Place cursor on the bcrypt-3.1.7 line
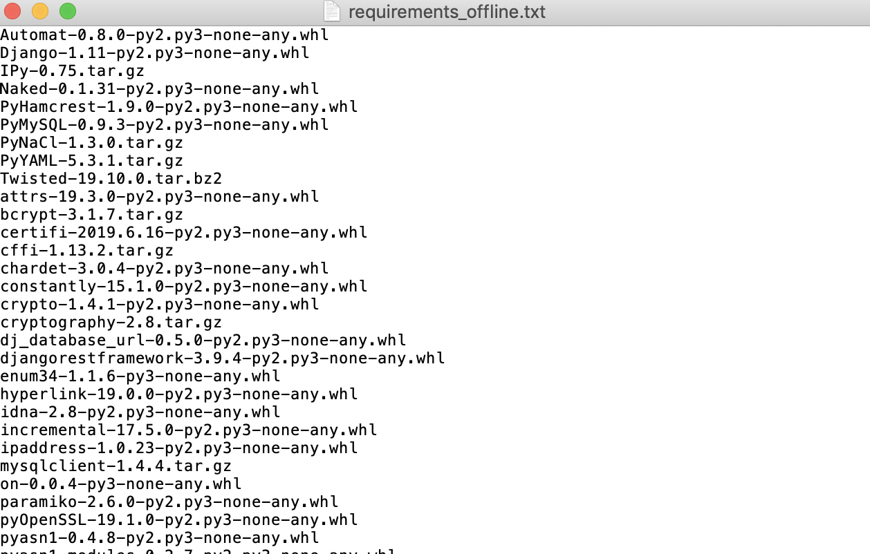The width and height of the screenshot is (870, 554). [x=90, y=214]
